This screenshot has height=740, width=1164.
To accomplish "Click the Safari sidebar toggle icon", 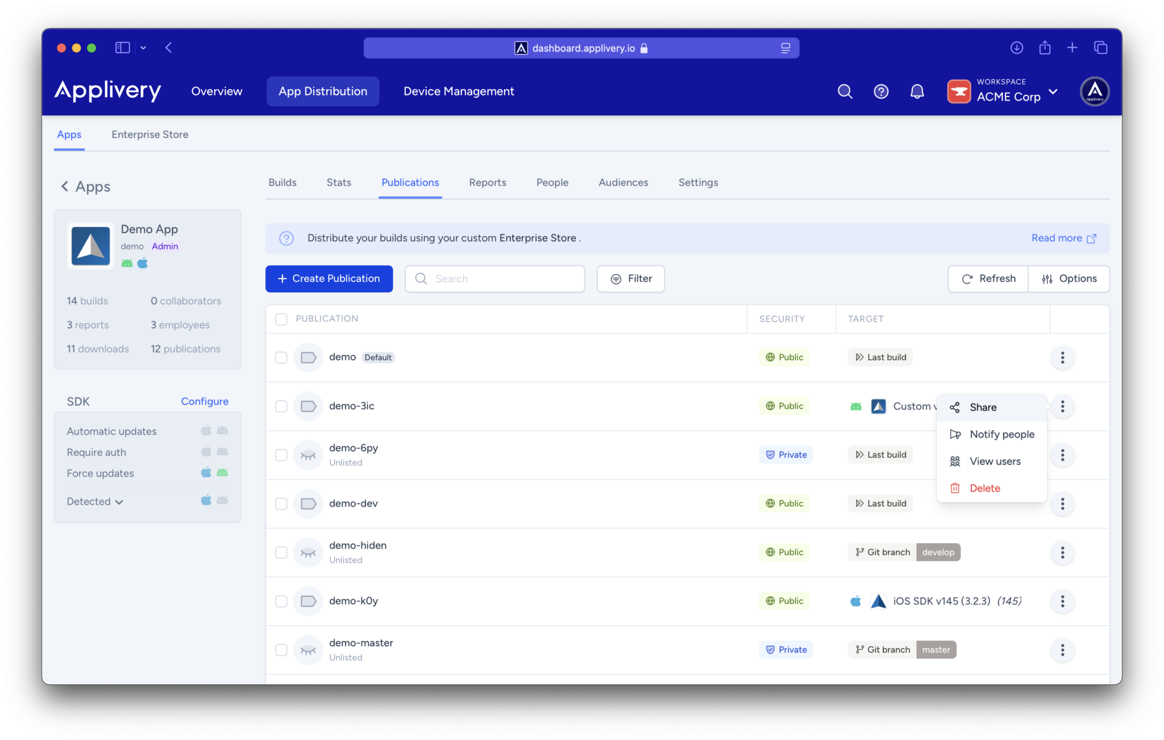I will tap(123, 48).
